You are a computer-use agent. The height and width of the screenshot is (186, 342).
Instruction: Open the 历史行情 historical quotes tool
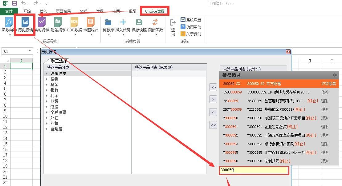pos(25,25)
